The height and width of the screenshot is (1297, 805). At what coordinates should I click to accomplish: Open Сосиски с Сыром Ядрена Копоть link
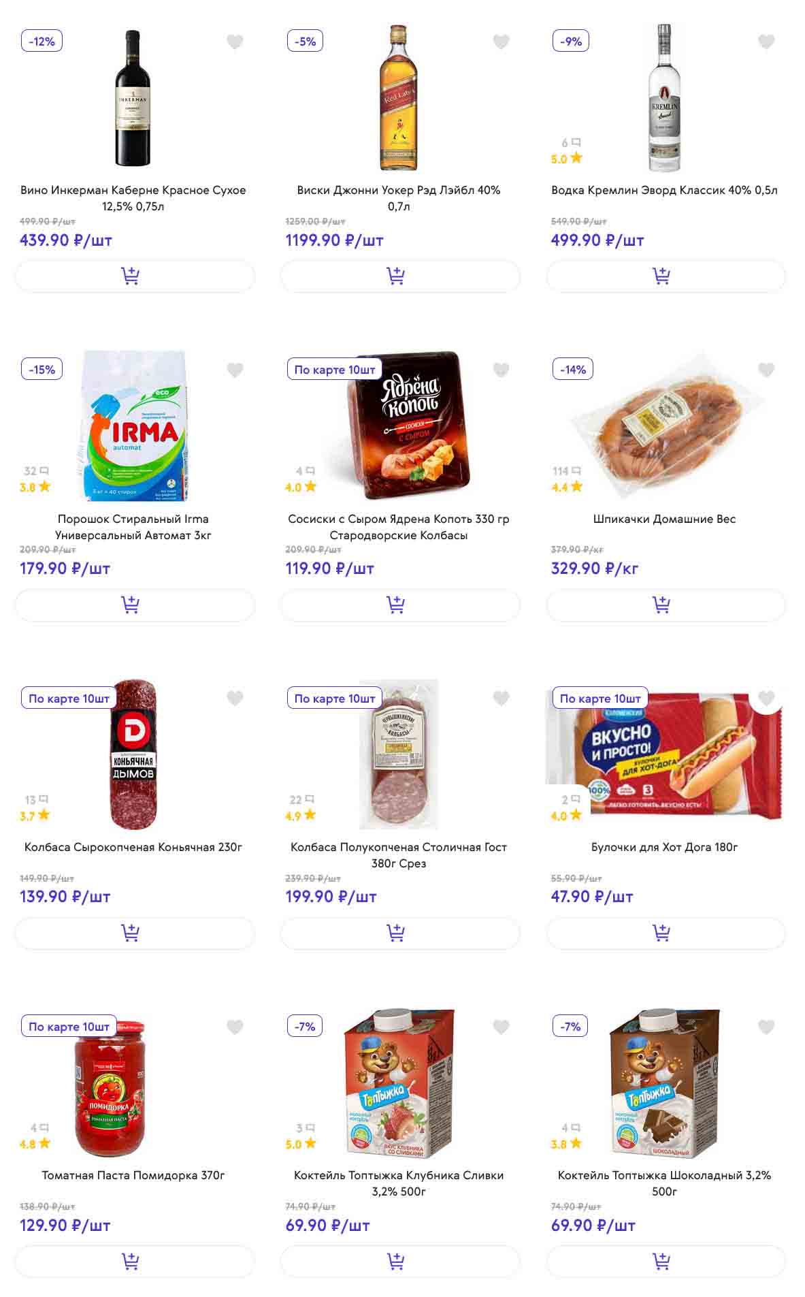(399, 526)
